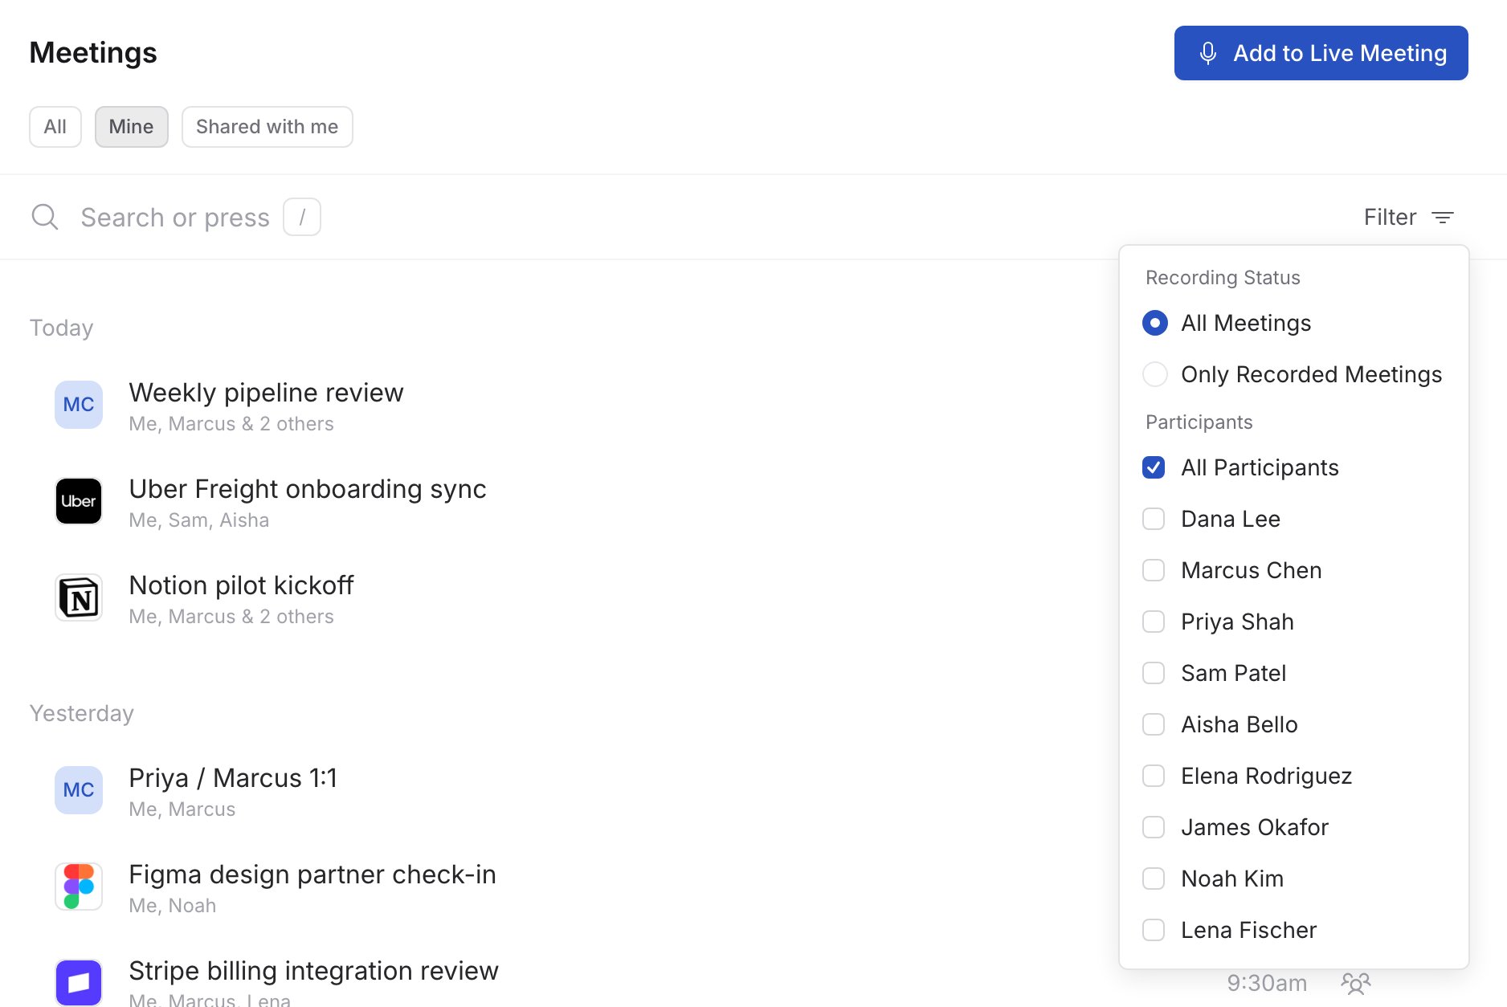The width and height of the screenshot is (1507, 1007).
Task: Click Add to Live Meeting button
Action: (1321, 53)
